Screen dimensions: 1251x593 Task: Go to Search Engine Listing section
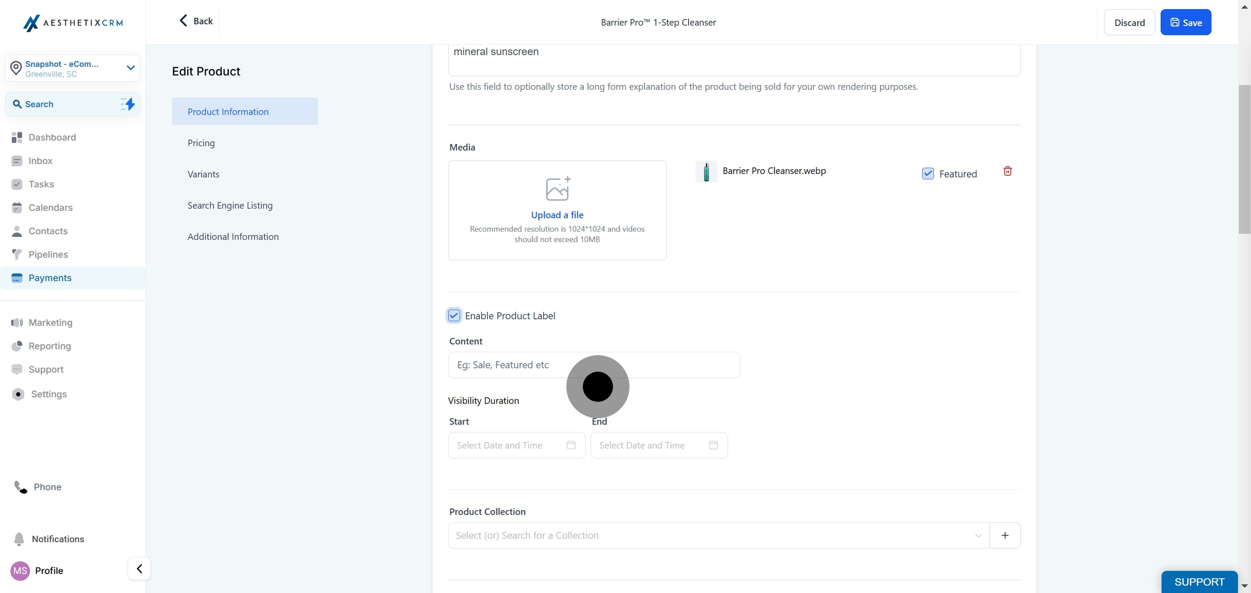click(x=230, y=206)
